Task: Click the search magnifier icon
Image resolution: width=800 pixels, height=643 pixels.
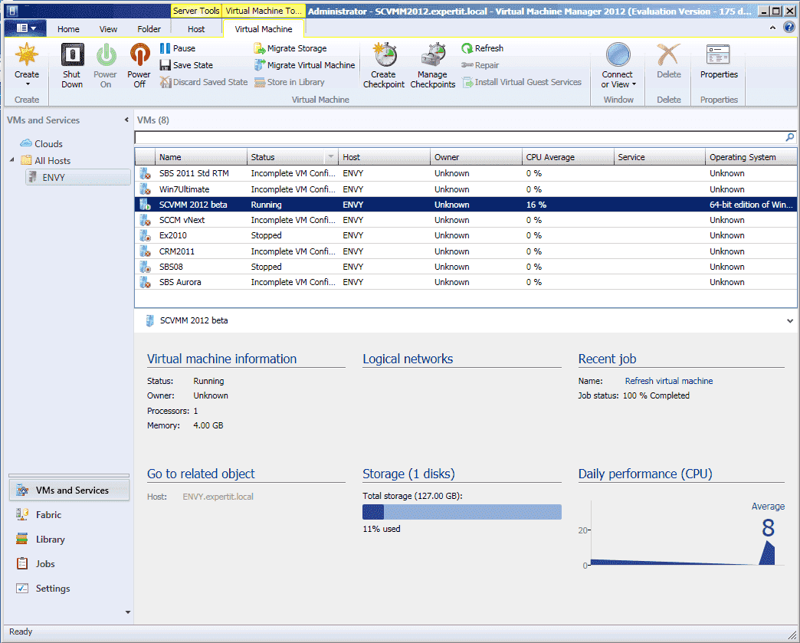Action: [x=790, y=136]
